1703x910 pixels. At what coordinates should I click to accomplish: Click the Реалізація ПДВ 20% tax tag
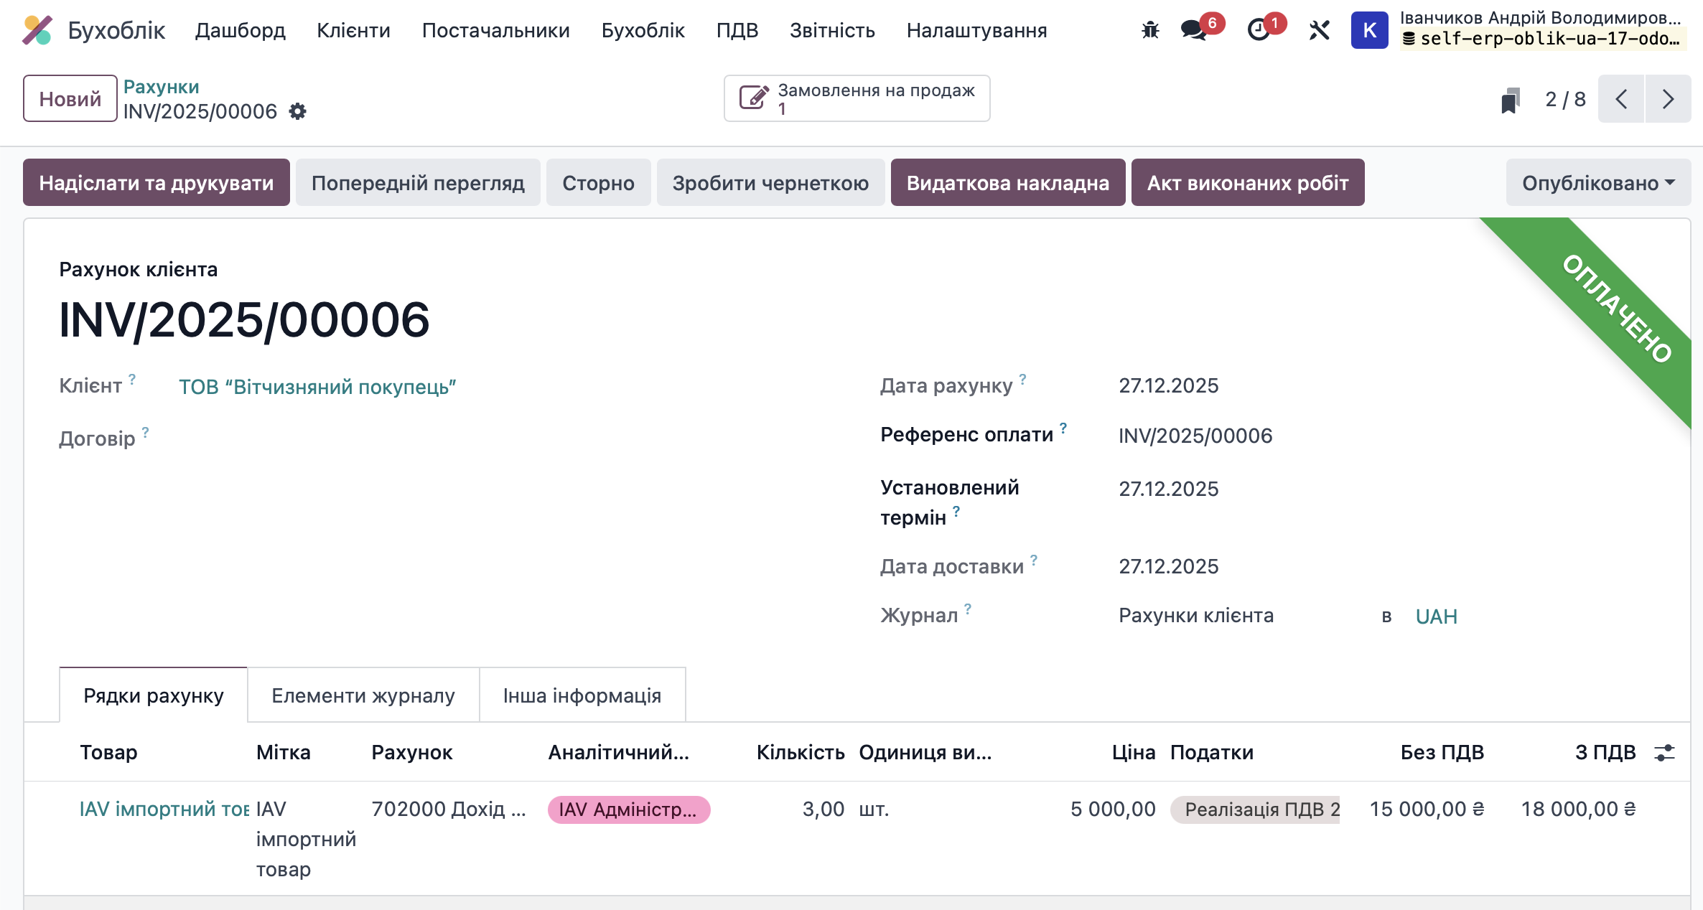(1256, 809)
